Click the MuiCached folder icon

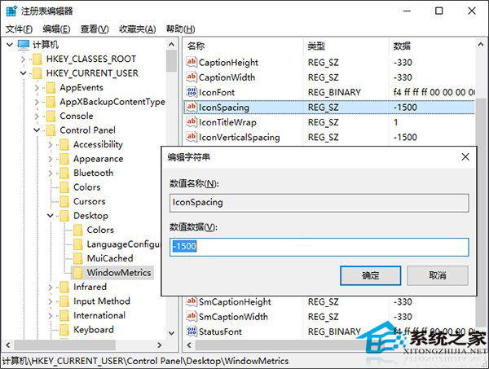(x=78, y=258)
